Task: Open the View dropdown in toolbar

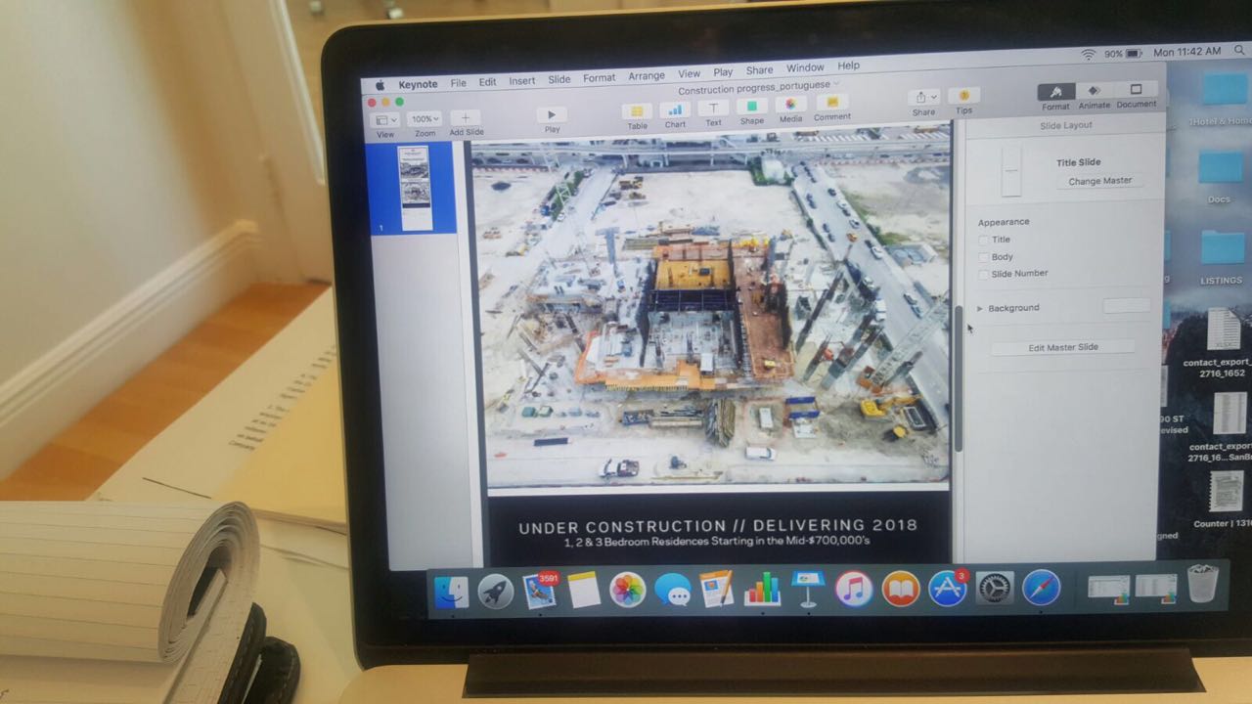Action: 385,120
